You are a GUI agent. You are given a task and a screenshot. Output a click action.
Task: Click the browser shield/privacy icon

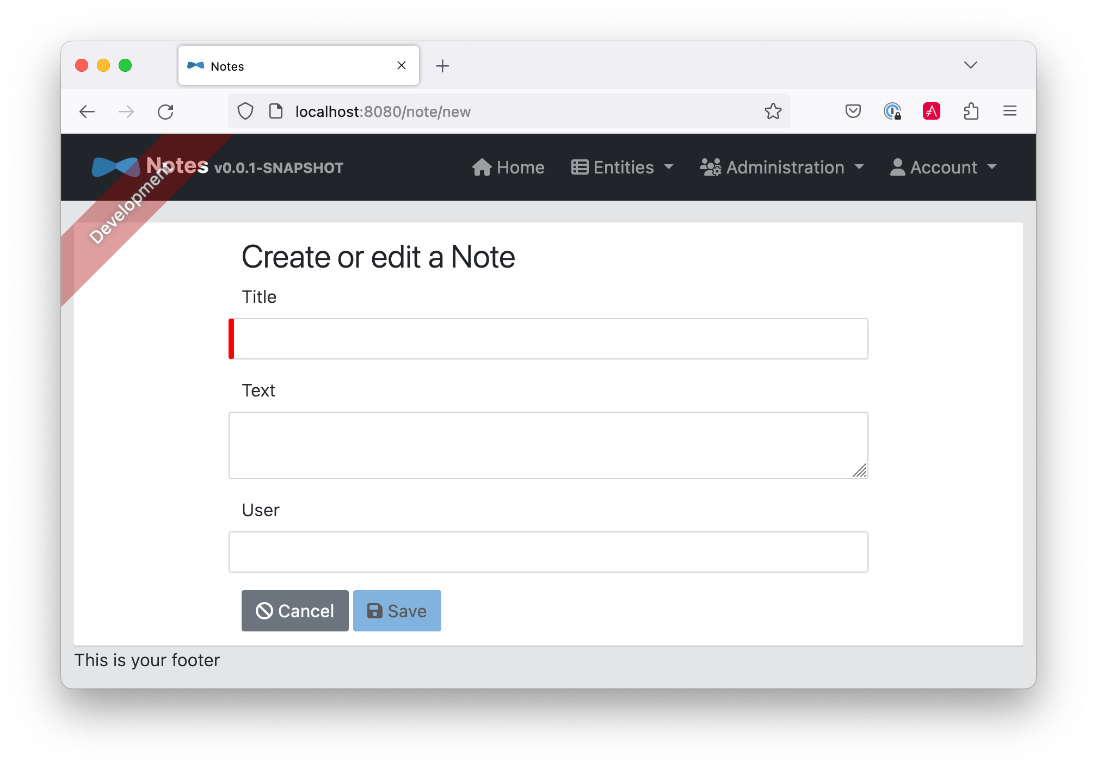246,111
